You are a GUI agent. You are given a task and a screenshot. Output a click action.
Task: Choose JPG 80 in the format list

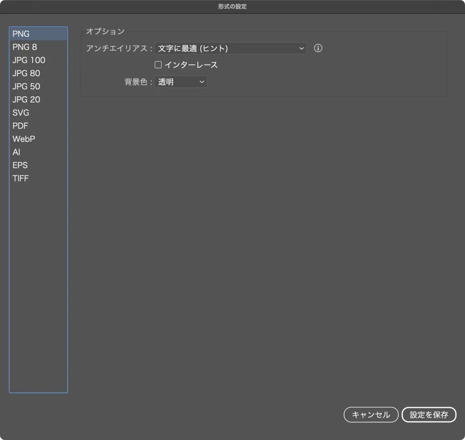(x=38, y=73)
